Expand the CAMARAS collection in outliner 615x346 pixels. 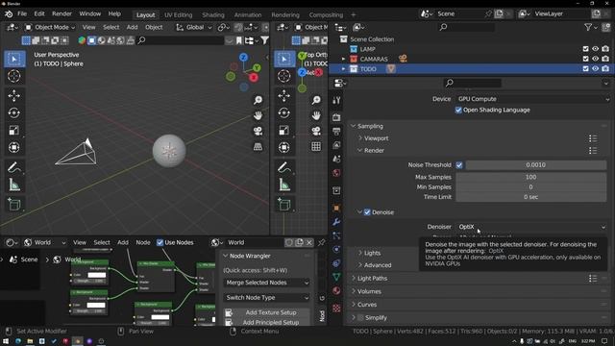point(344,59)
